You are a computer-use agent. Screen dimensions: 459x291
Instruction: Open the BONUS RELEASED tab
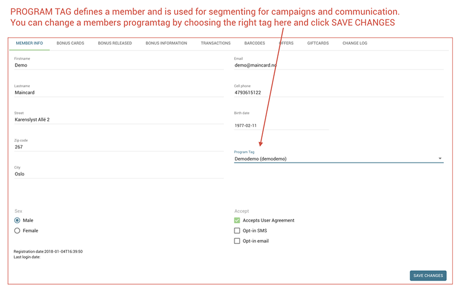pyautogui.click(x=115, y=43)
